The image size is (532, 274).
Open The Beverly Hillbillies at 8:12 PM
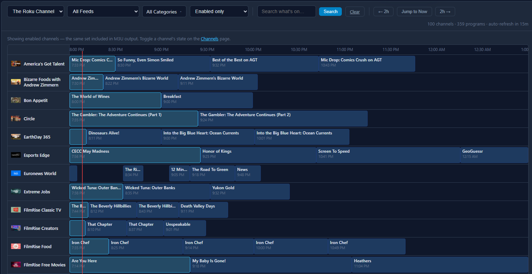[x=112, y=210]
